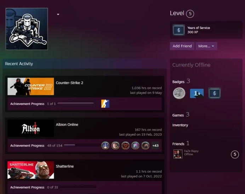Click the '0 of 31' achievement count
245x194 pixels.
tap(52, 187)
